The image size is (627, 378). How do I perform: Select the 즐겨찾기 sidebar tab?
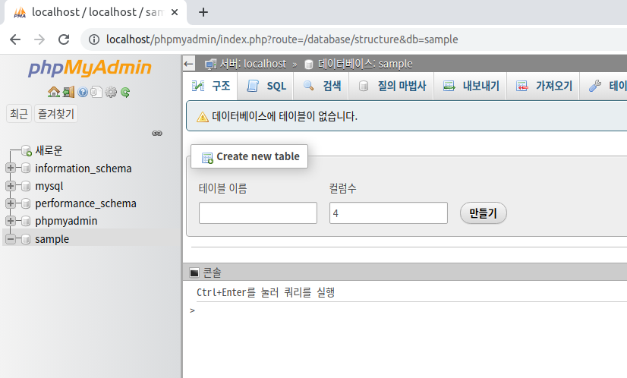click(56, 114)
